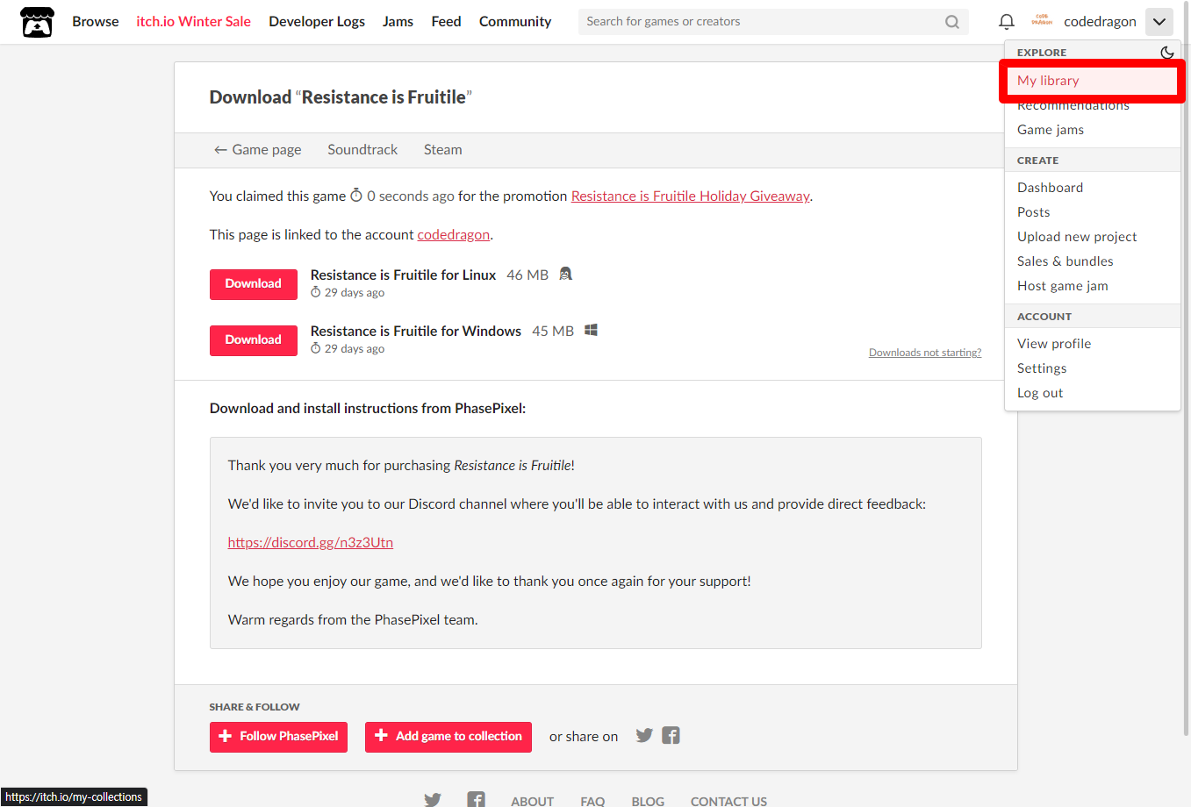The width and height of the screenshot is (1191, 807).
Task: Open Browse in navigation bar
Action: coord(96,21)
